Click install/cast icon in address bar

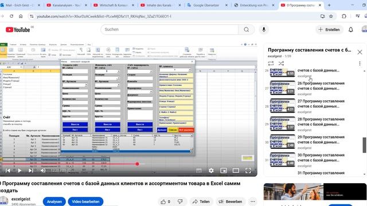322,16
